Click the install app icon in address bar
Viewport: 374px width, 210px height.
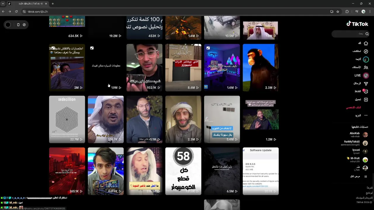(x=332, y=12)
